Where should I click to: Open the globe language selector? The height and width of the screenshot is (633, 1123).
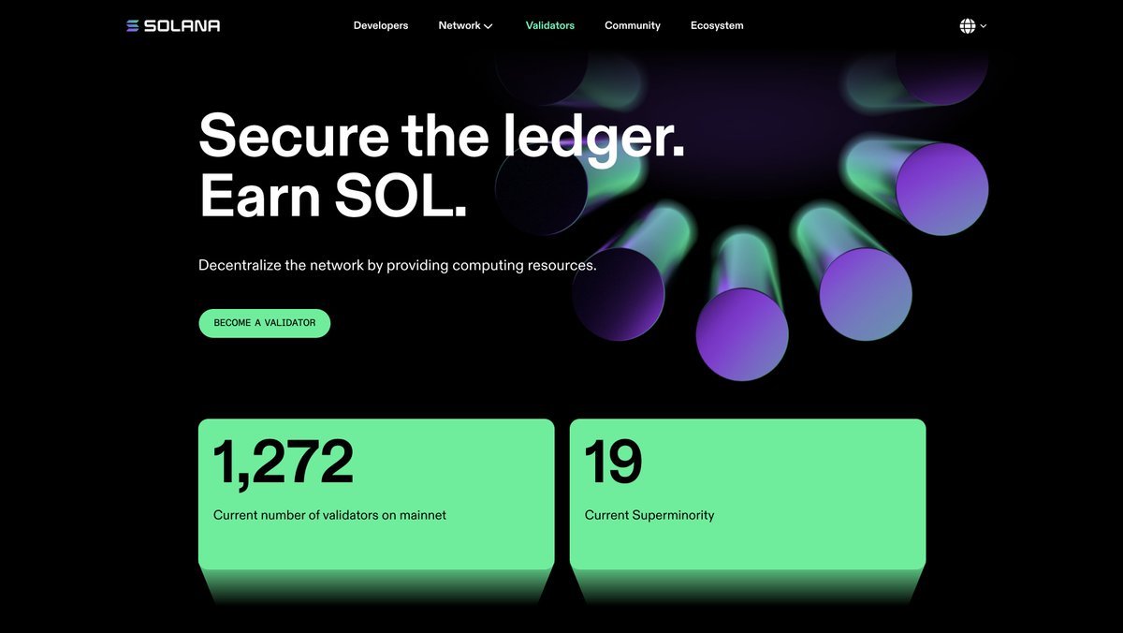tap(968, 26)
